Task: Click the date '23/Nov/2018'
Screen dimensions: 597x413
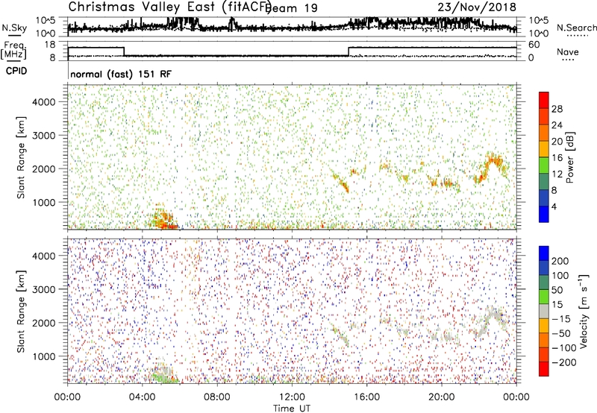Action: 477,7
